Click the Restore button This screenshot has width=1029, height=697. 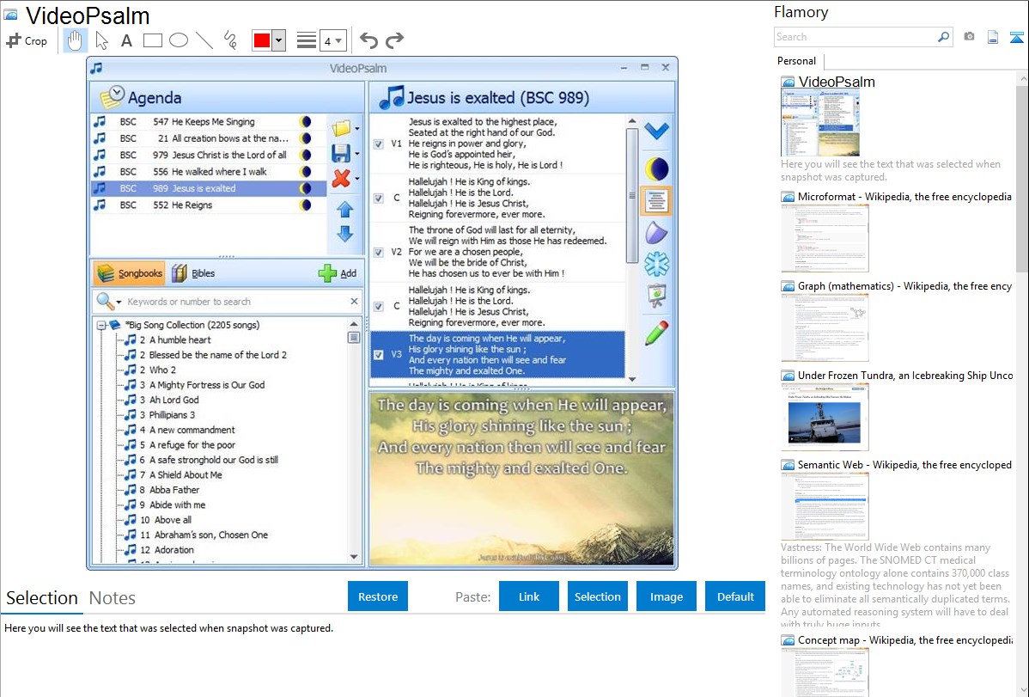pyautogui.click(x=378, y=596)
